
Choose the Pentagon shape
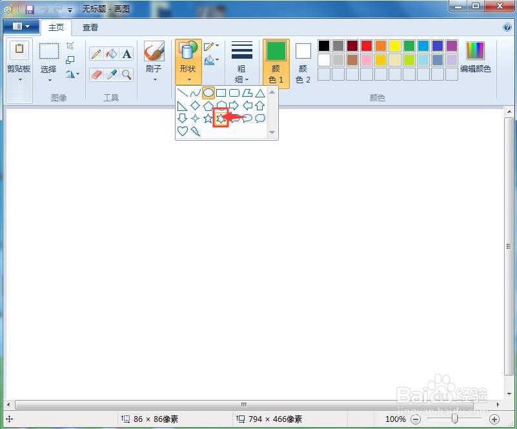[208, 106]
